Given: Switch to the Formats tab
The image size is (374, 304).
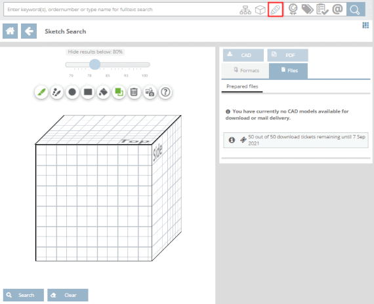Looking at the screenshot, I should tap(245, 71).
